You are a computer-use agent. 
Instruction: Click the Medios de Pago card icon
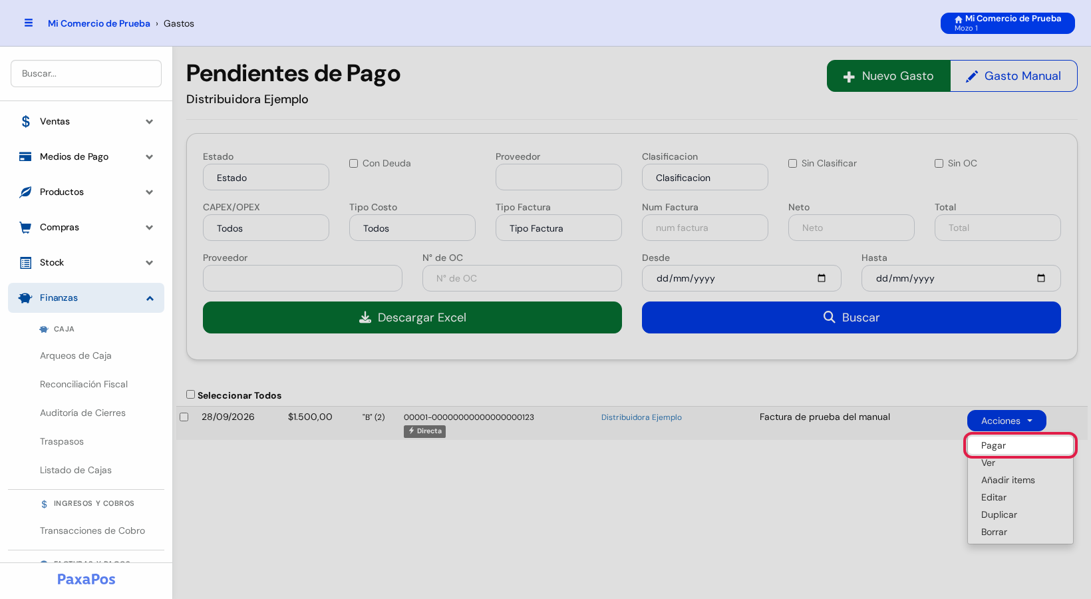coord(25,156)
